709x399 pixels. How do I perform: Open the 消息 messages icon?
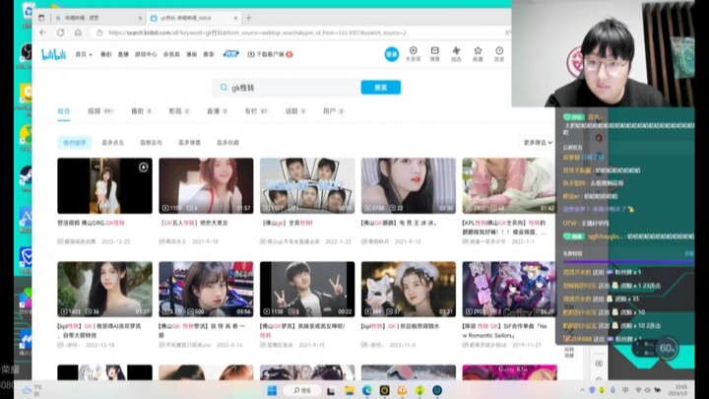tap(435, 54)
